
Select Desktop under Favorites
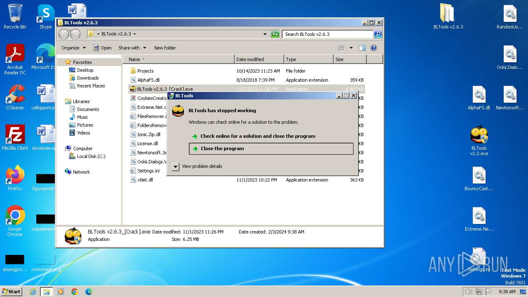[85, 70]
